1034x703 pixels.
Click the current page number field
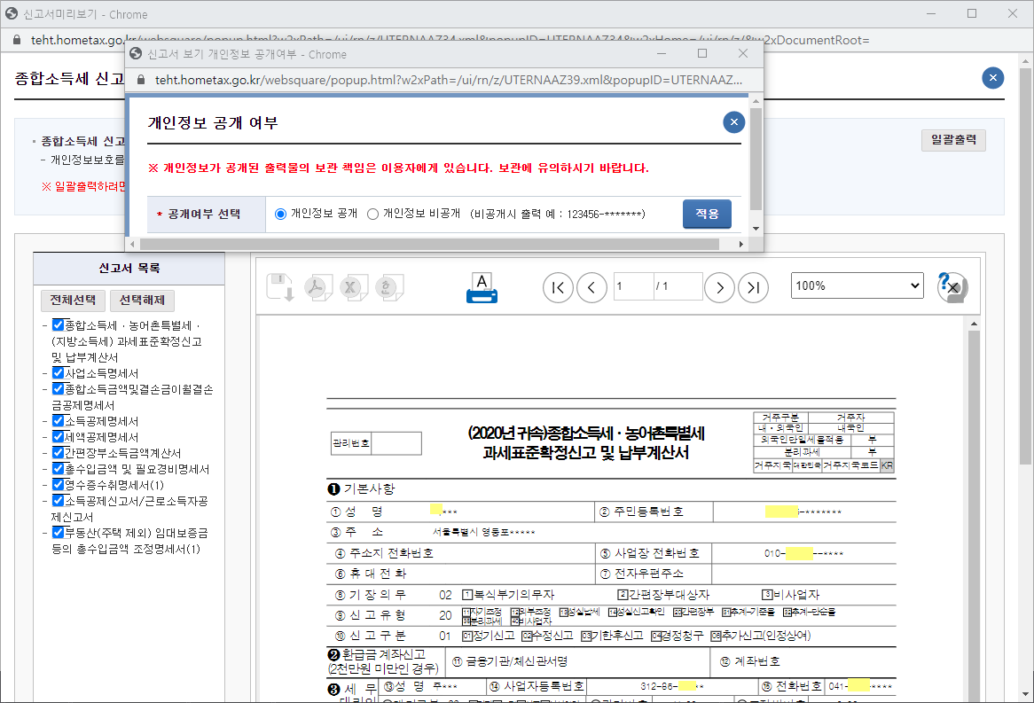(x=633, y=286)
